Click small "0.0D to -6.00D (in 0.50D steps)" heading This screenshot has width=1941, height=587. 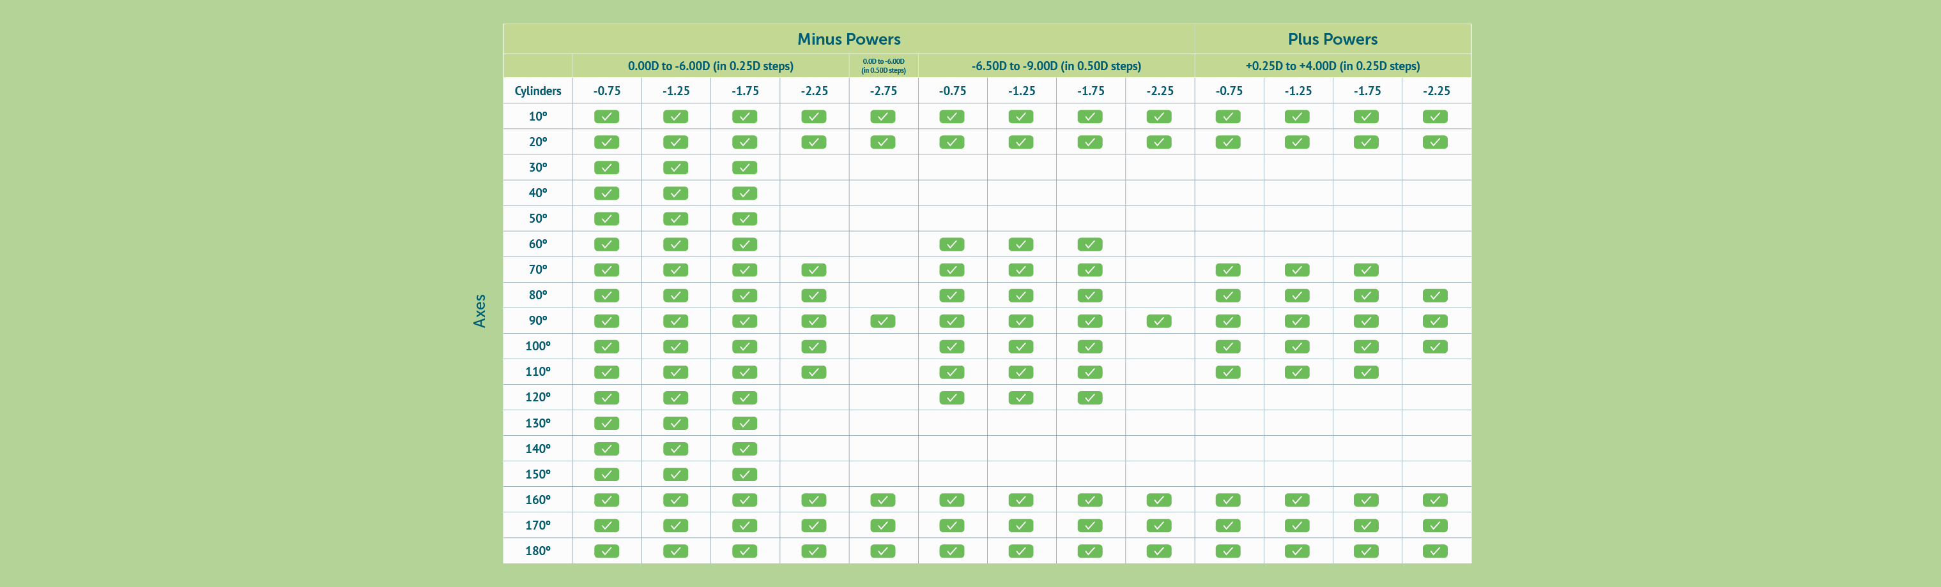coord(883,66)
